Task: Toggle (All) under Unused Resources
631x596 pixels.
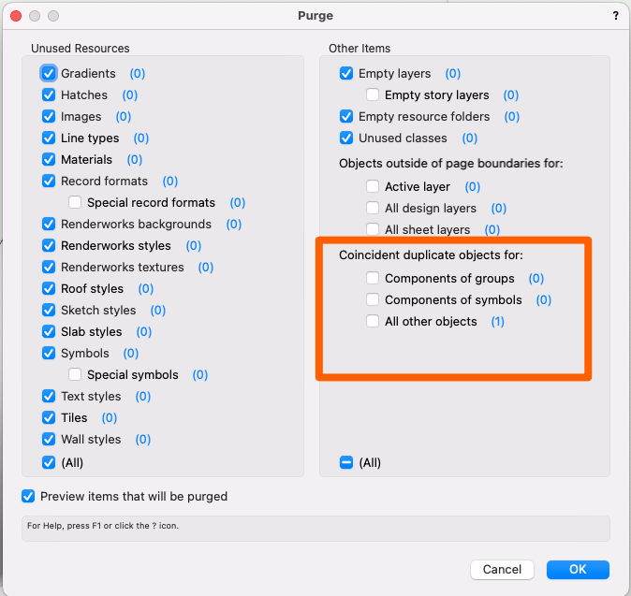Action: [x=49, y=462]
